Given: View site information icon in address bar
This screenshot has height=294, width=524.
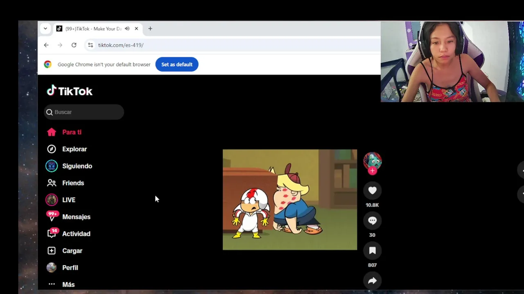Looking at the screenshot, I should pyautogui.click(x=90, y=45).
